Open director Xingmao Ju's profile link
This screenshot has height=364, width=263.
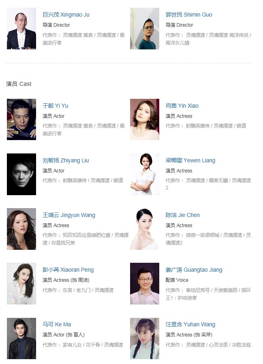[66, 15]
